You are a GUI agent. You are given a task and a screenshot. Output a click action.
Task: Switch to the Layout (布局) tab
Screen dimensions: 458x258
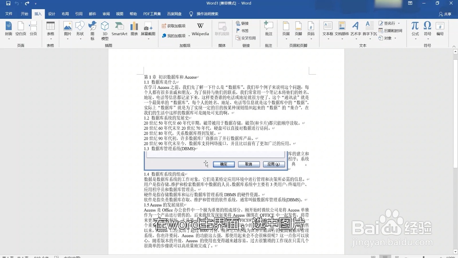pyautogui.click(x=65, y=14)
